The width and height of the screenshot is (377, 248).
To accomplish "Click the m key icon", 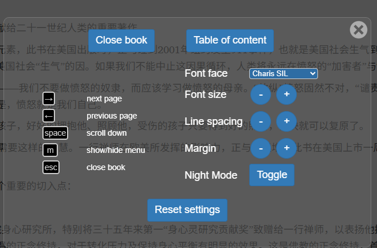I will pos(50,150).
